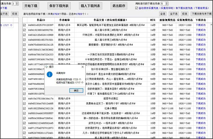This screenshot has height=139, width=213.
Task: Click ID cell 6495643008447286541
Action: point(41,118)
